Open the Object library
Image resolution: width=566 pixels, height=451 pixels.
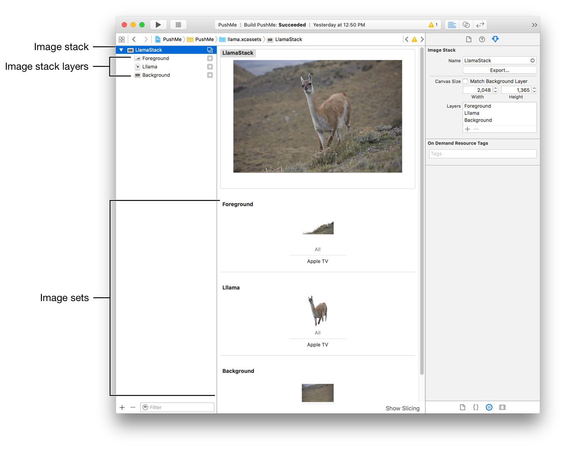click(x=489, y=408)
